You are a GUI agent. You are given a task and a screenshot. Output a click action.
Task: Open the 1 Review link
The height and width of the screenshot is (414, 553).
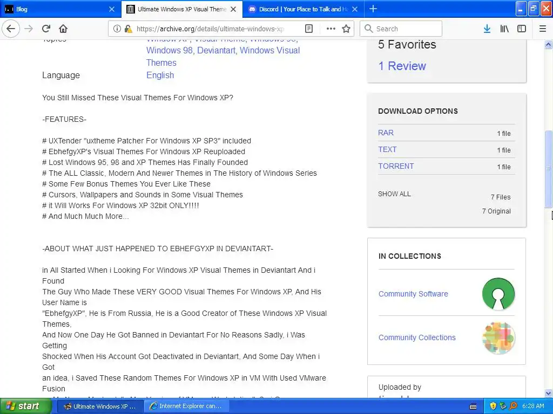click(402, 66)
